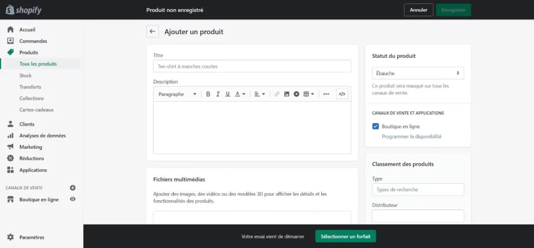Screen dimensions: 534x248
Task: Add a sales channel with plus icon
Action: click(x=73, y=188)
